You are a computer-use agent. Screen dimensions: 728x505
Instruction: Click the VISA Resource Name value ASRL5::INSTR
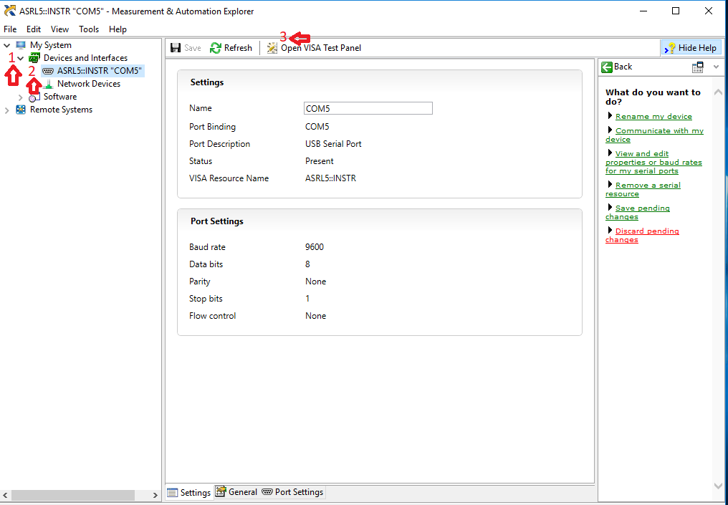click(330, 178)
